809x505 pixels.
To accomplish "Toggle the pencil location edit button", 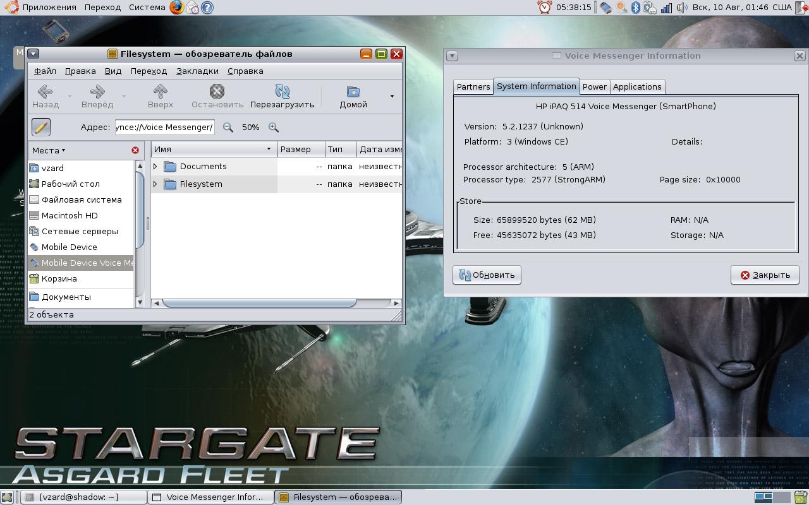I will tap(40, 127).
